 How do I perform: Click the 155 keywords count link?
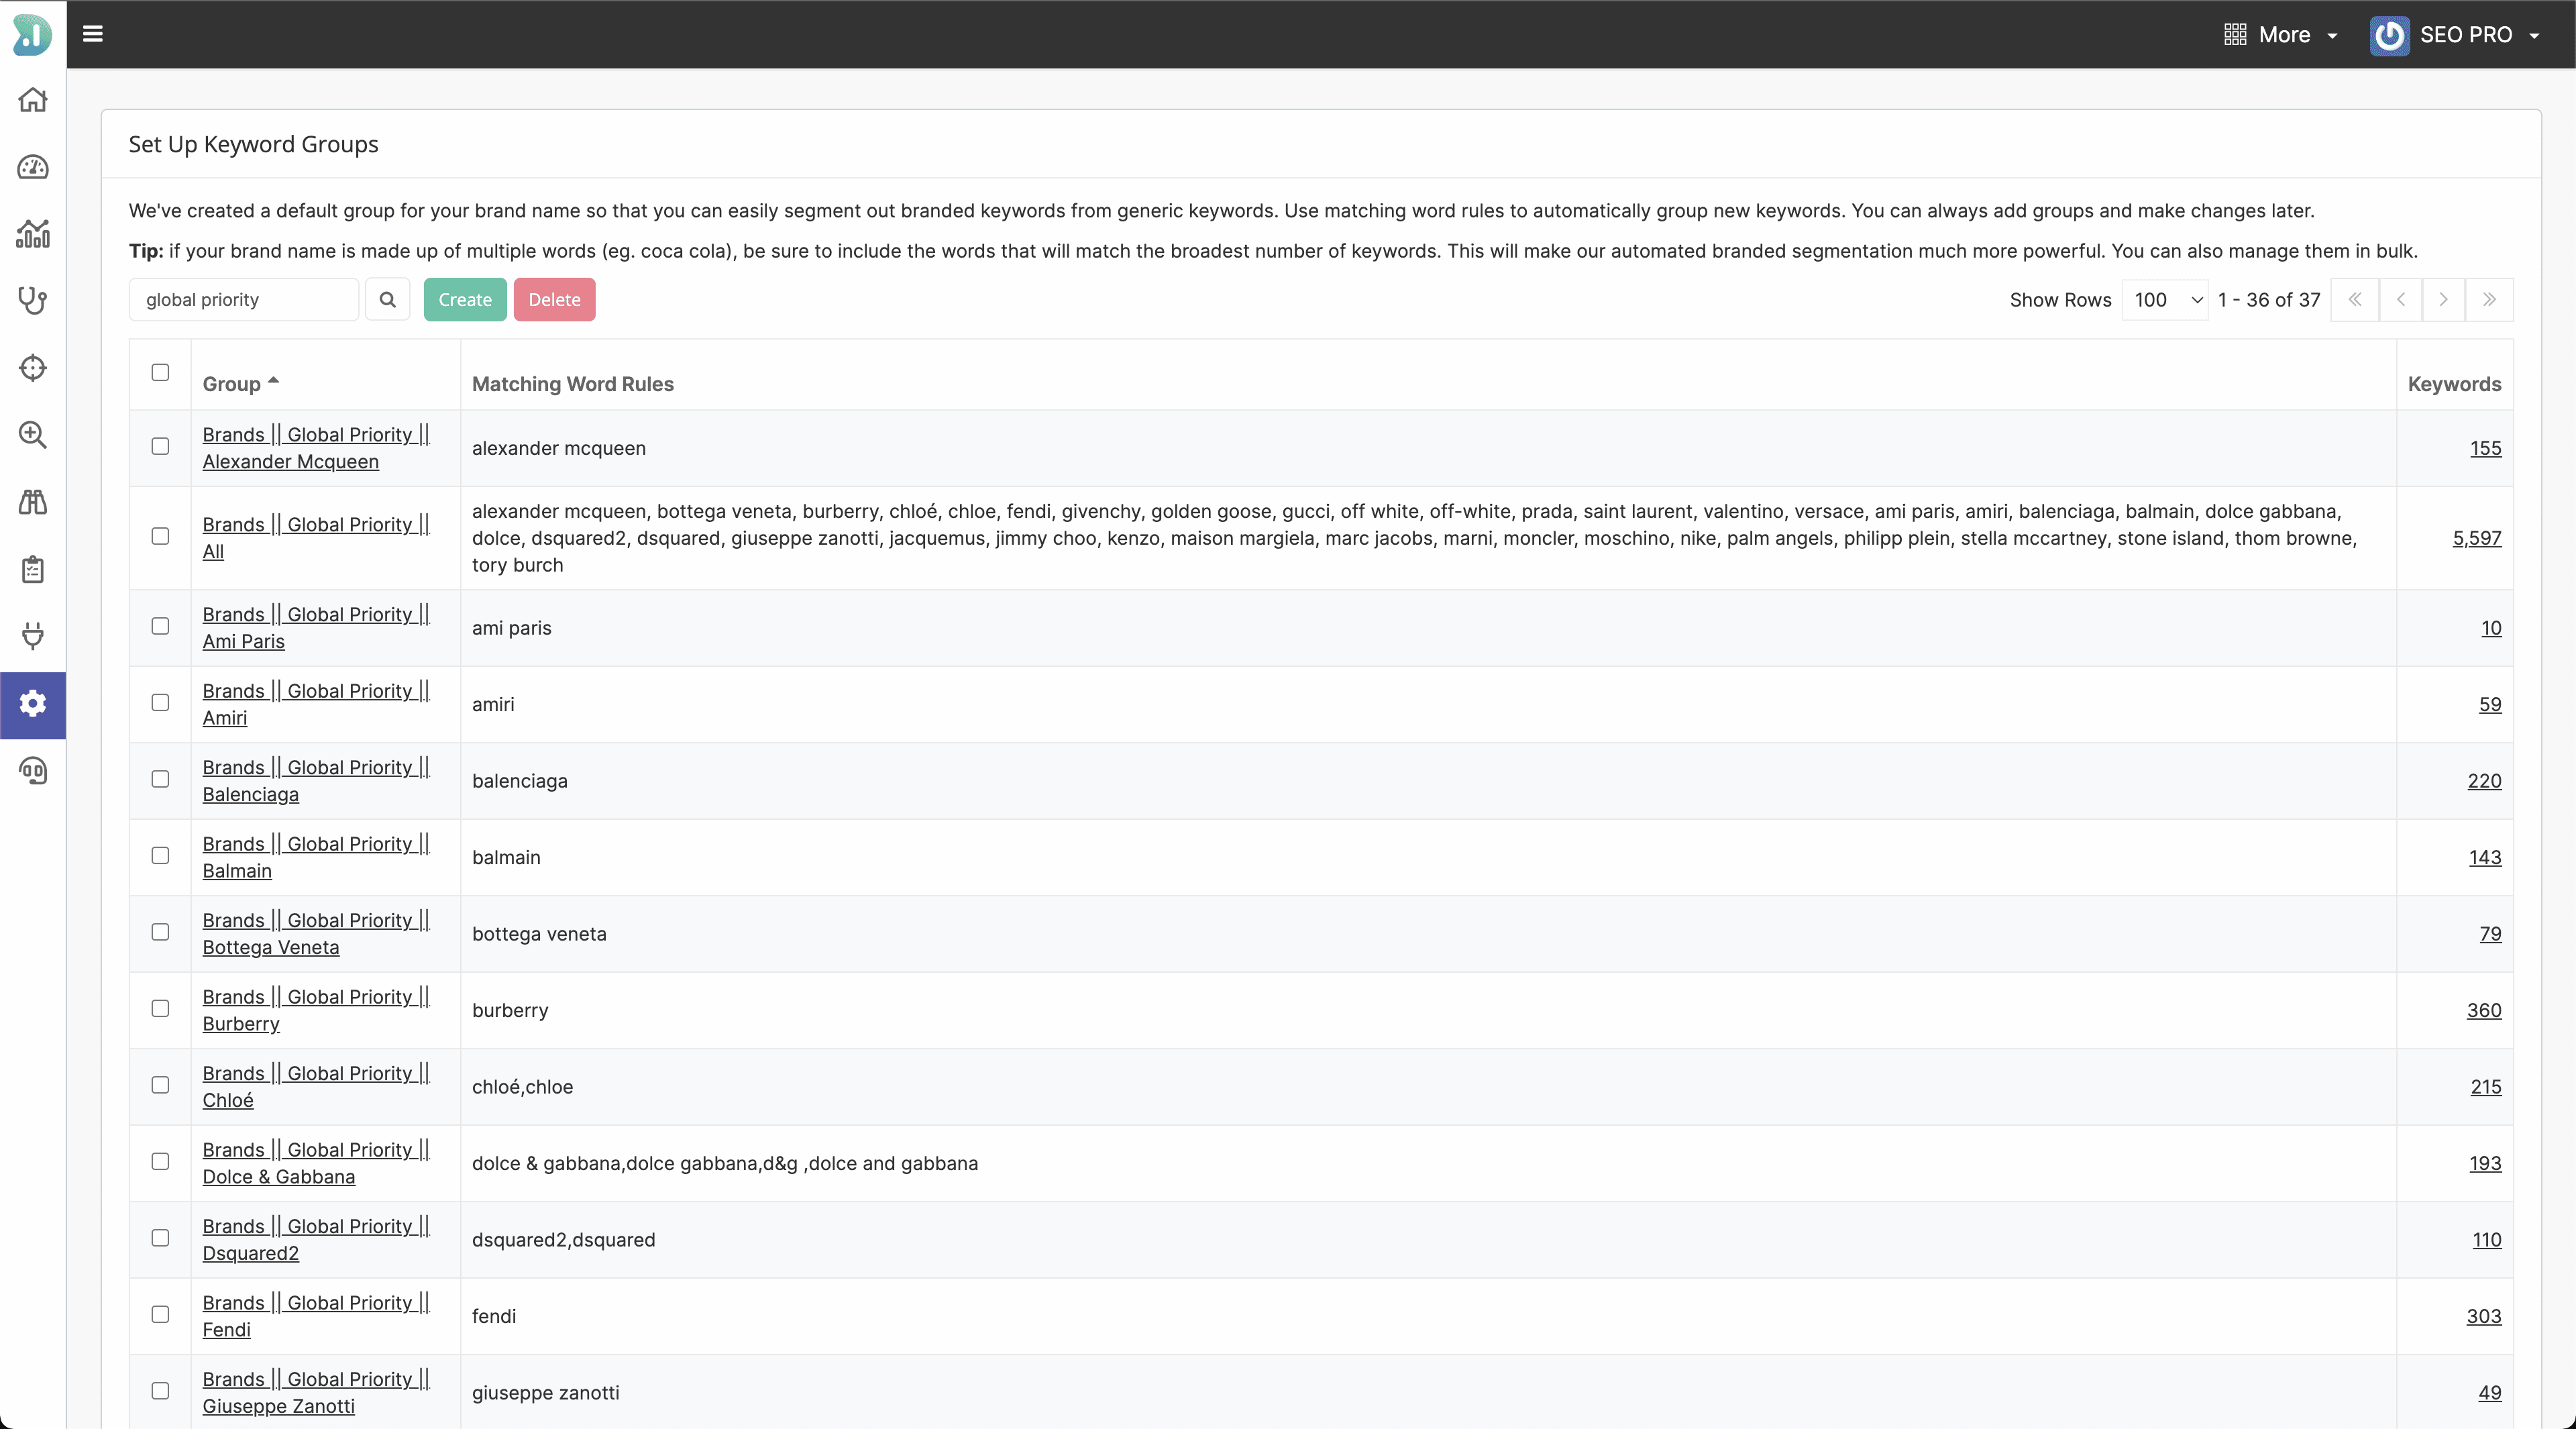click(x=2485, y=448)
